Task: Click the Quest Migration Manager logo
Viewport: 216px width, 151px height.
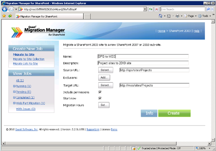Action: [38, 31]
